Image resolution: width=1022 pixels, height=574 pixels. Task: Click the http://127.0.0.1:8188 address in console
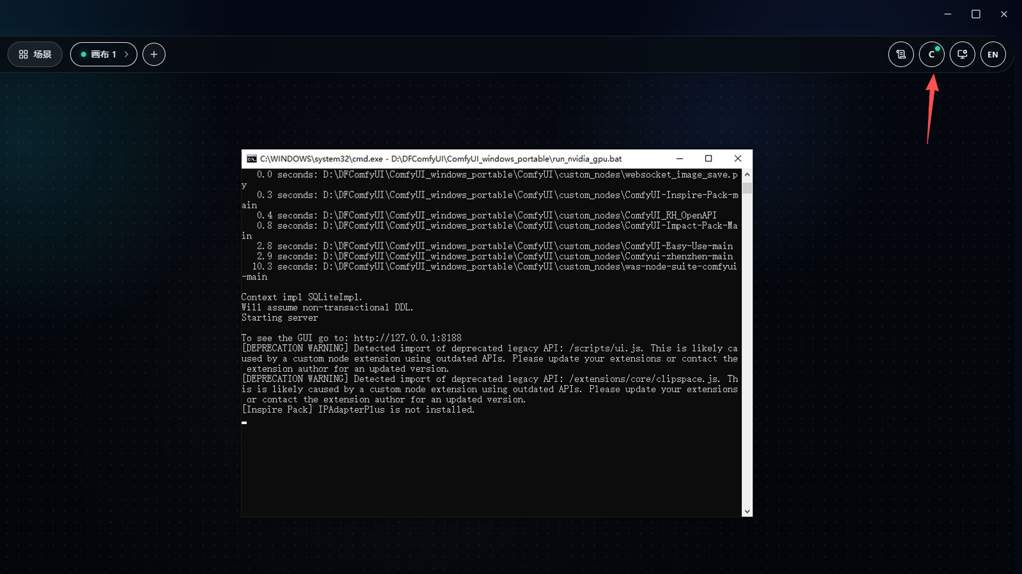pos(408,338)
